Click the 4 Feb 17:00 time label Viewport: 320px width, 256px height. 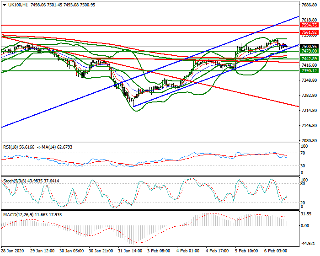point(217,251)
